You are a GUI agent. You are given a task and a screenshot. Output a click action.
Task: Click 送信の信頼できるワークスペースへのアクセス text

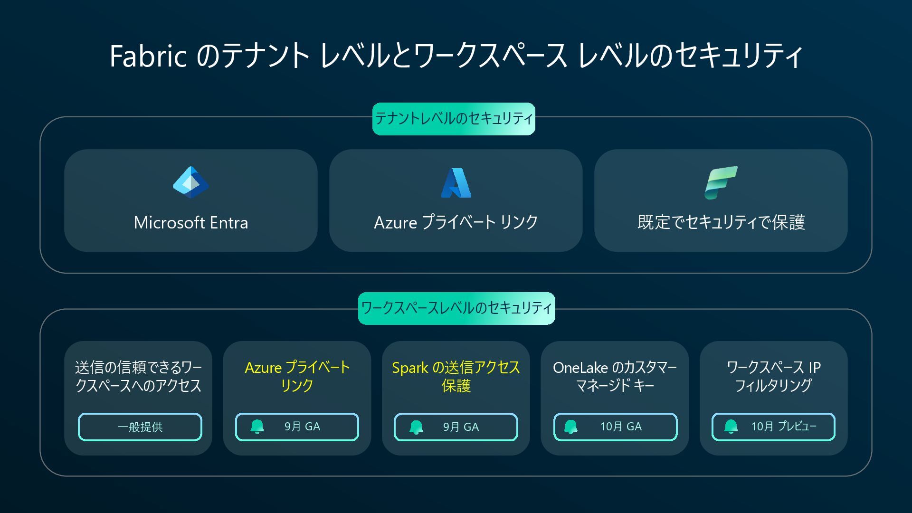(138, 376)
